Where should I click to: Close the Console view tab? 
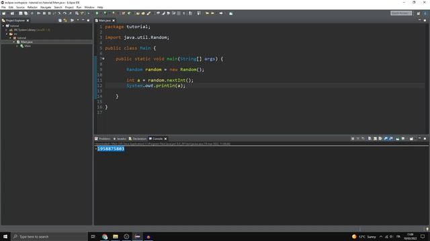(x=165, y=139)
